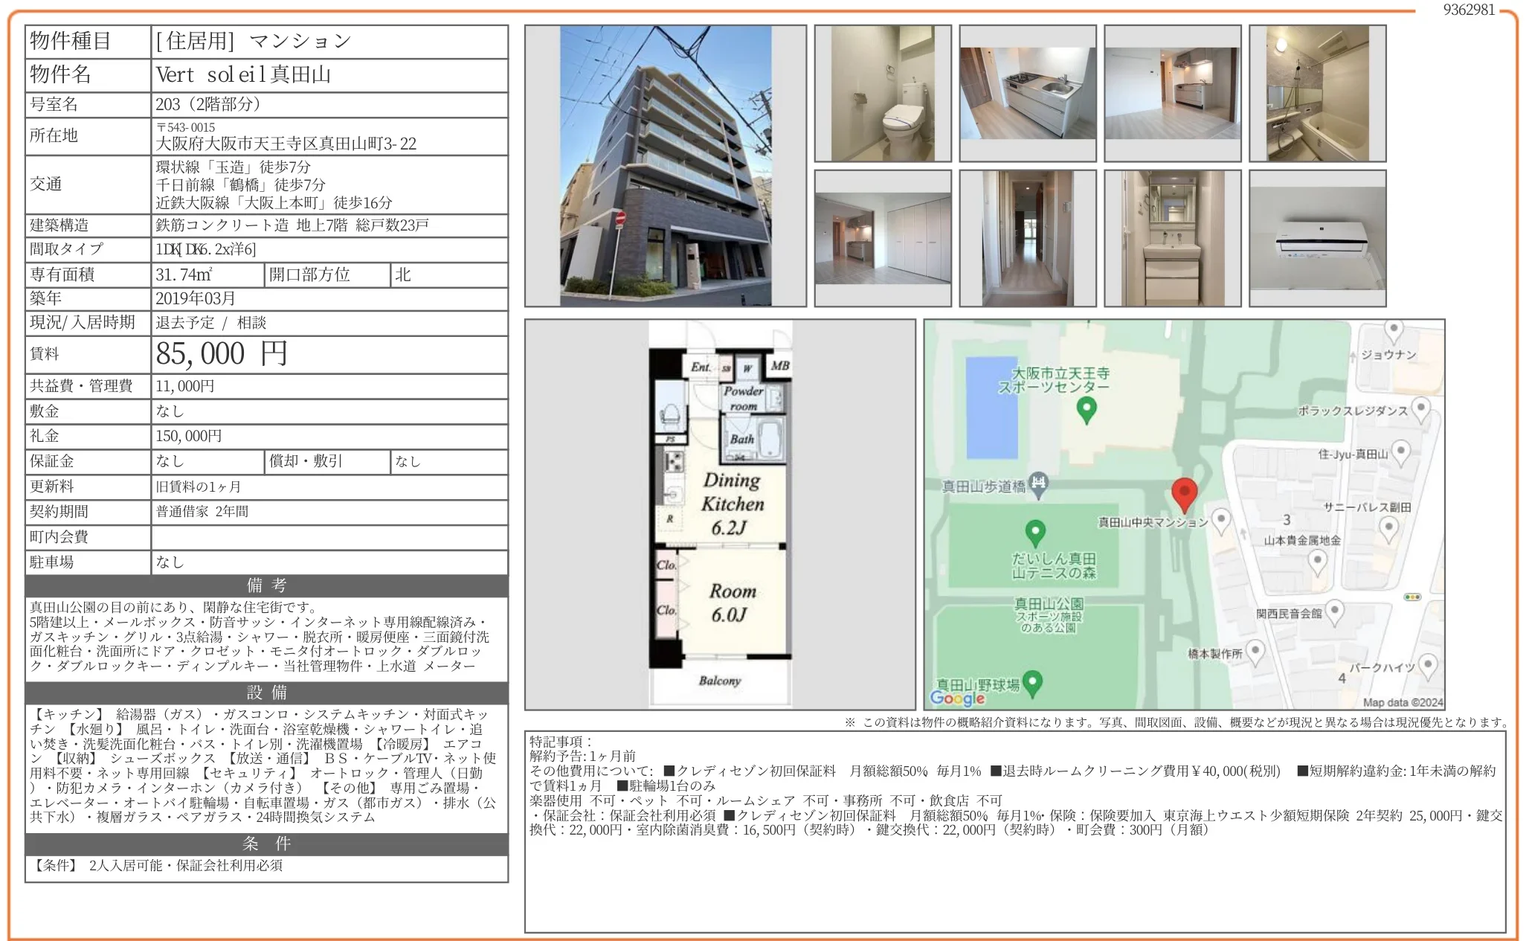Open the building exterior photo
The width and height of the screenshot is (1529, 941).
(x=665, y=166)
